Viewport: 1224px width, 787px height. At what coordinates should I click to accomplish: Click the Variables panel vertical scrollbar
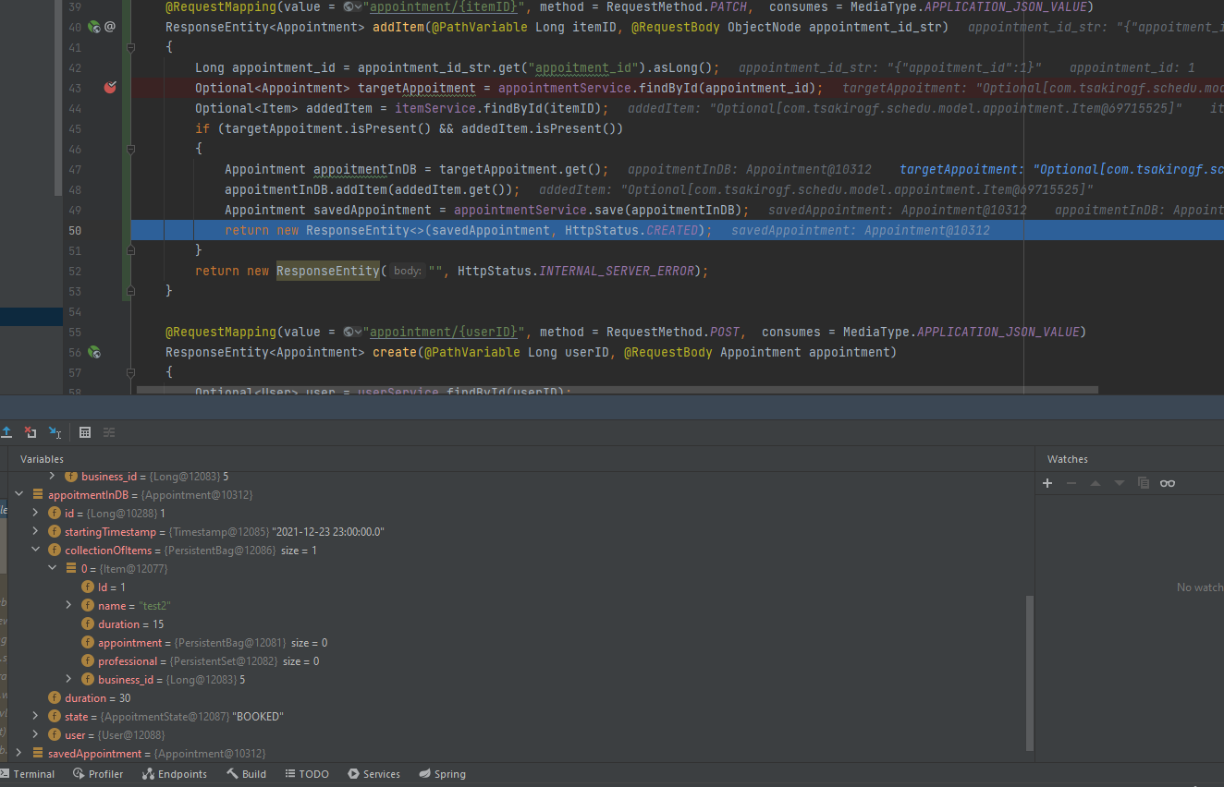point(1029,672)
